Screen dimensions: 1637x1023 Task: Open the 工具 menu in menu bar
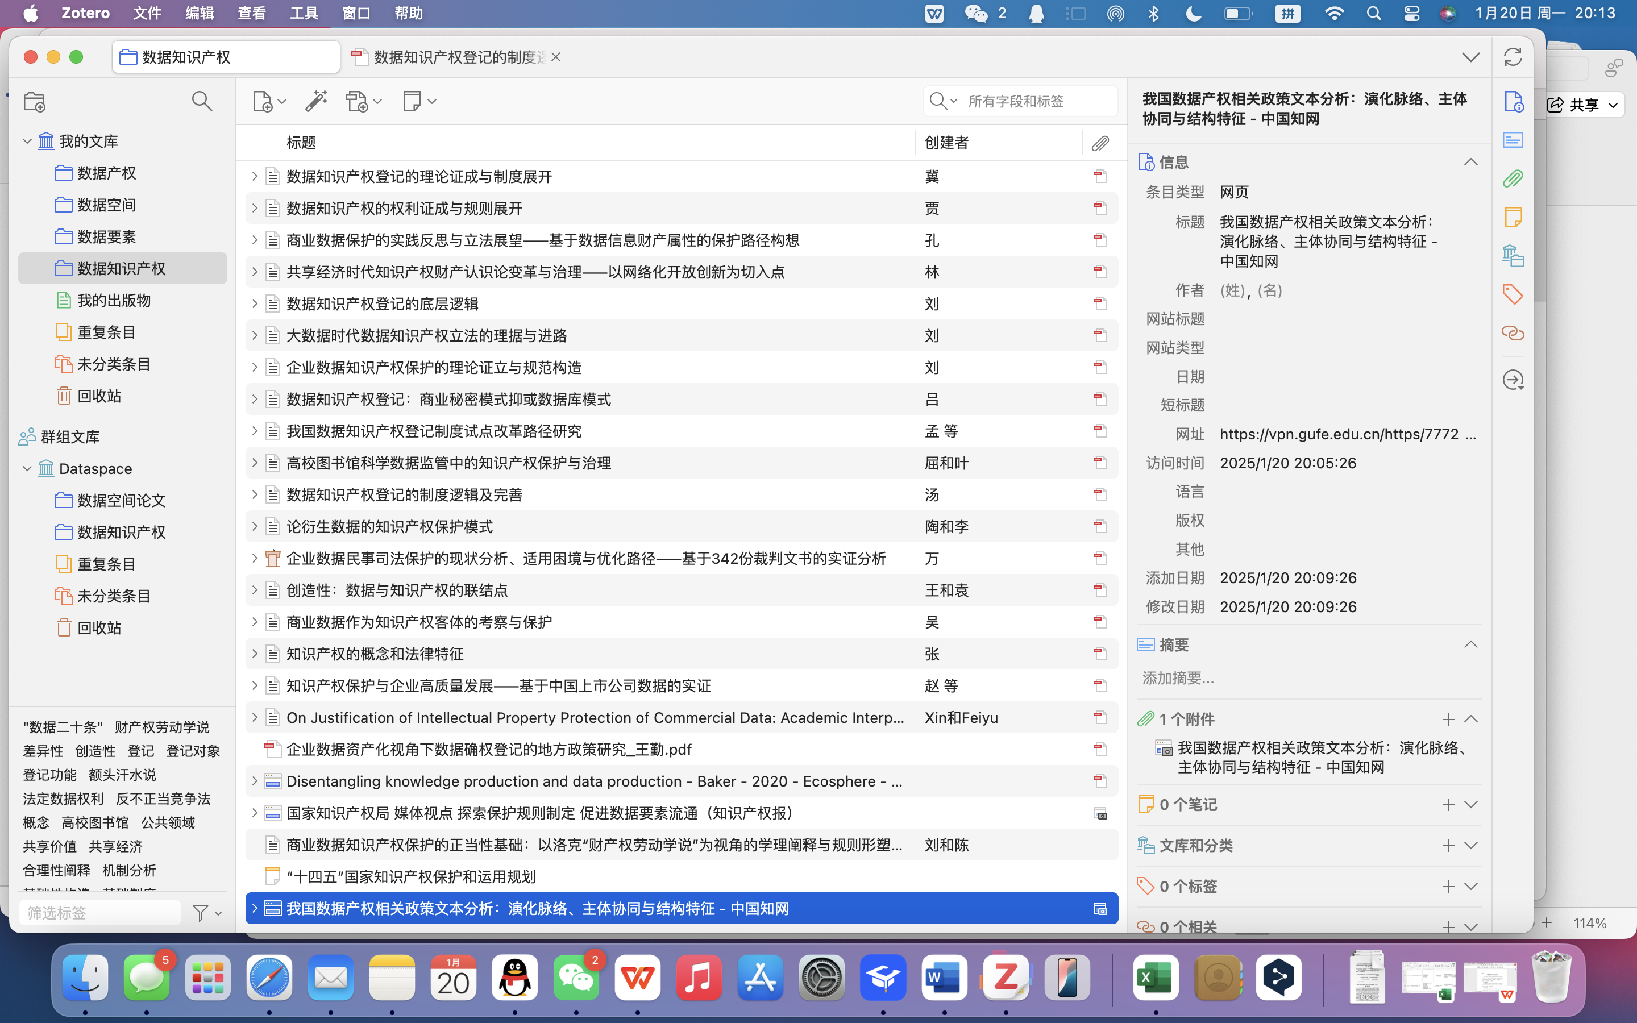pyautogui.click(x=304, y=13)
